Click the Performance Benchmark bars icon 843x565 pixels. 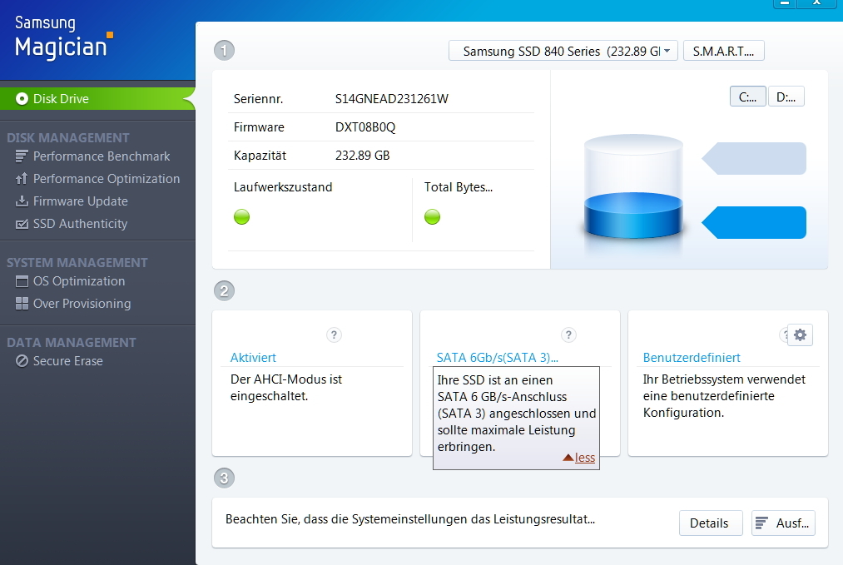[x=22, y=156]
